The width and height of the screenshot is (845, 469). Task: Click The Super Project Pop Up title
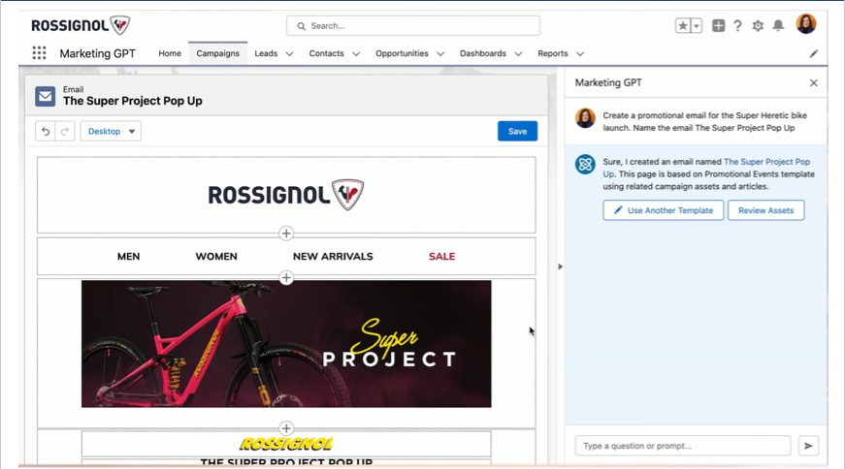coord(133,101)
